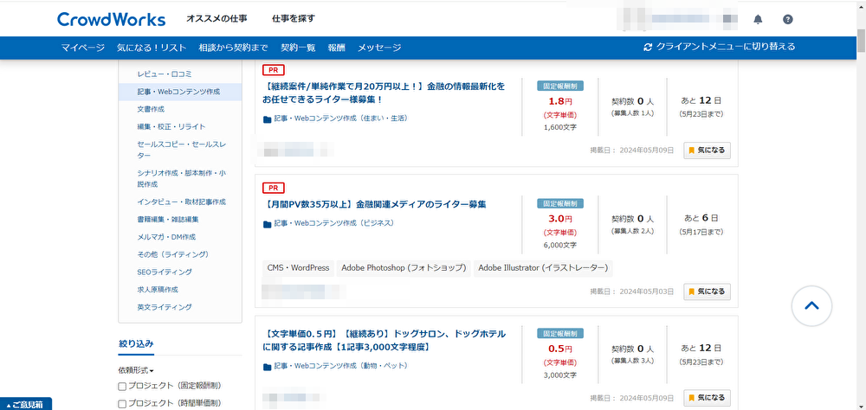Screen dimensions: 866x410
Task: Switch to クライアントメニュー
Action: (720, 47)
